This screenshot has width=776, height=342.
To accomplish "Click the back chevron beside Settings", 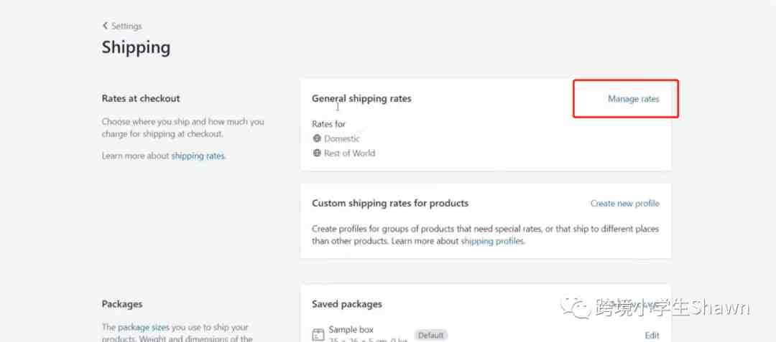I will pyautogui.click(x=105, y=26).
